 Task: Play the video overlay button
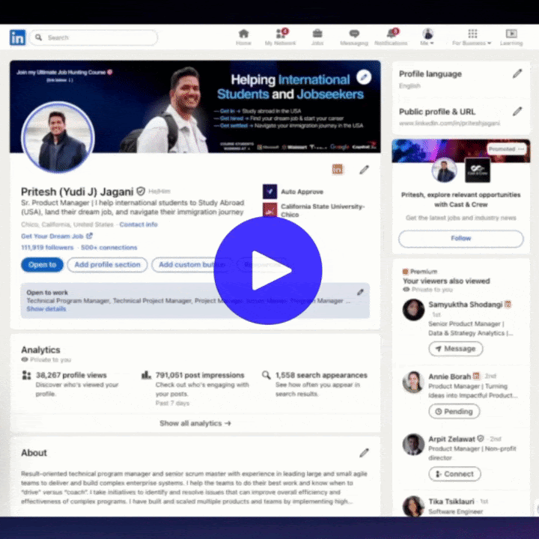click(x=268, y=271)
